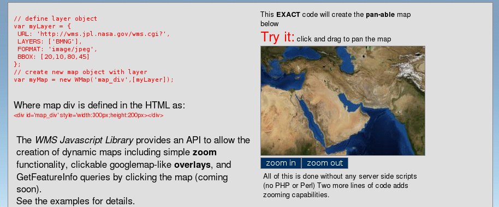
Task: Click the "GetFeatureInfo queries" paragraph line
Action: [x=122, y=177]
